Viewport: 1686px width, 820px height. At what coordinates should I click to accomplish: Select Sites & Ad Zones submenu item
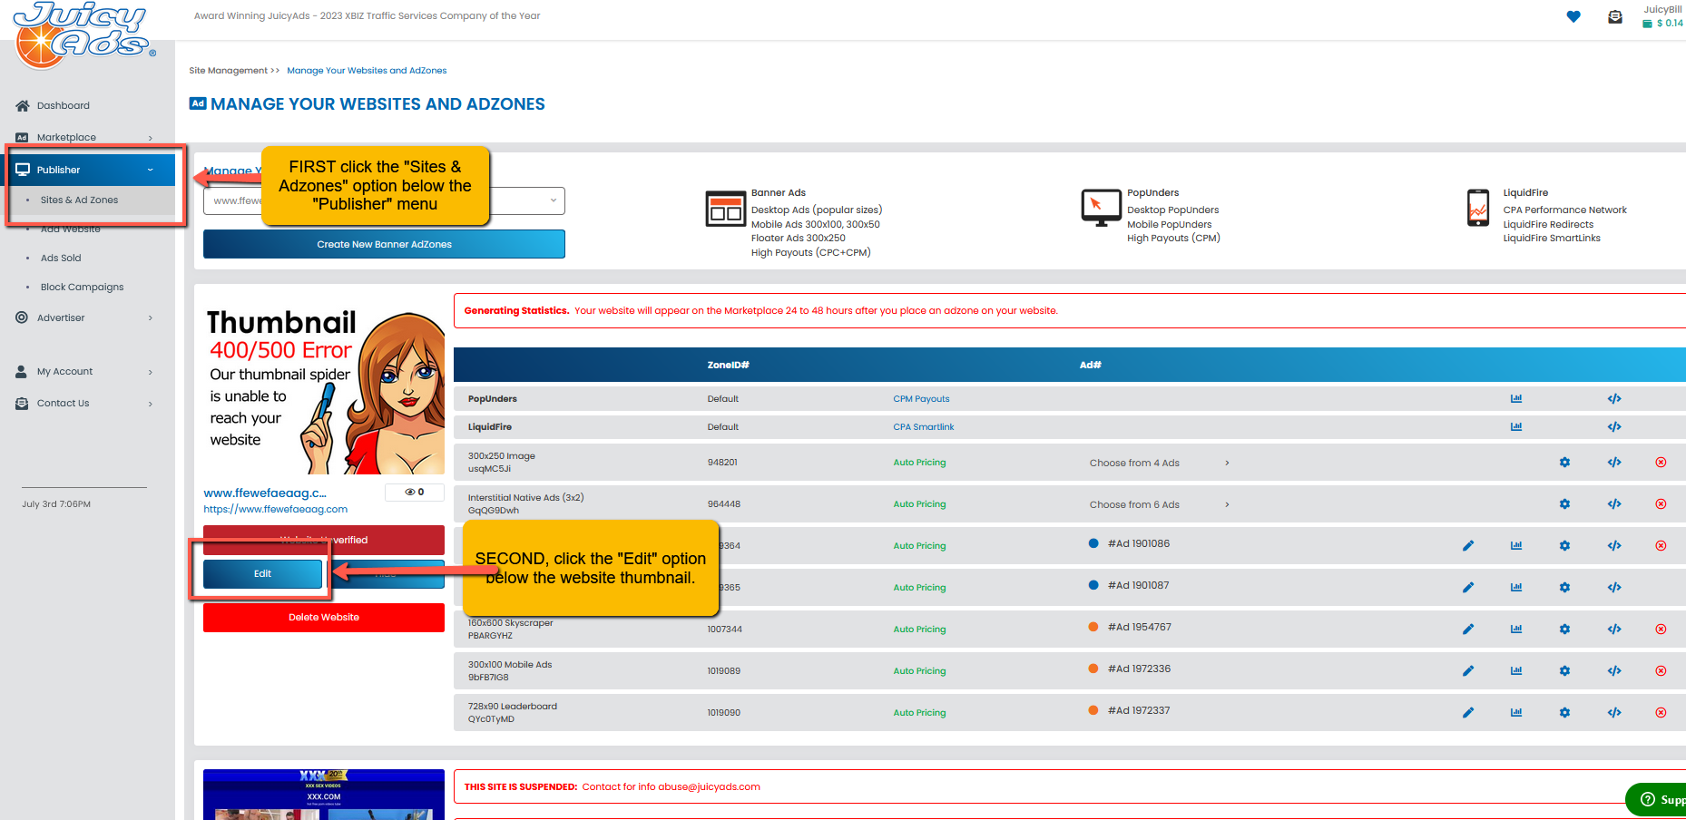pos(79,200)
